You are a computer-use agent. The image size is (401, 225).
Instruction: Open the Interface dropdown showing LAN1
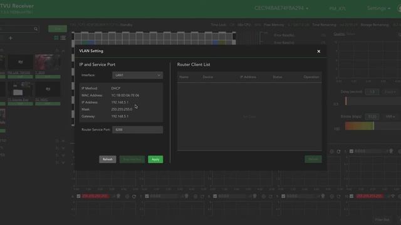tap(137, 75)
